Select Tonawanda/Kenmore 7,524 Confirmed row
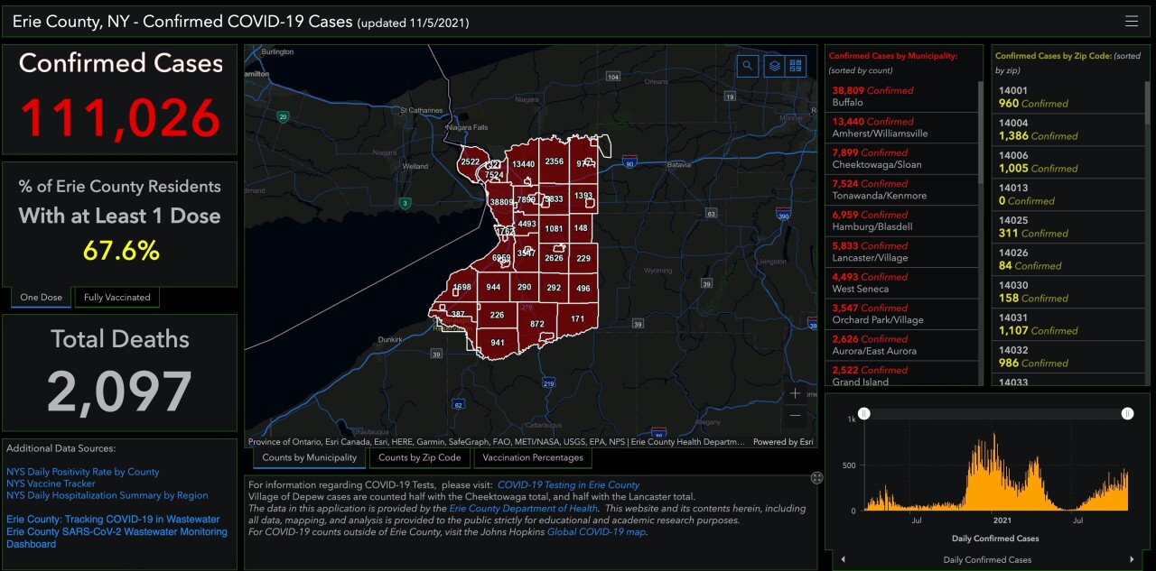Screen dimensions: 1156x571 click(x=903, y=189)
